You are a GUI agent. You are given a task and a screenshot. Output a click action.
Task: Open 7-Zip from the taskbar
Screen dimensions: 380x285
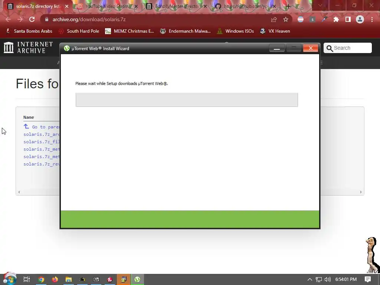tap(96, 279)
